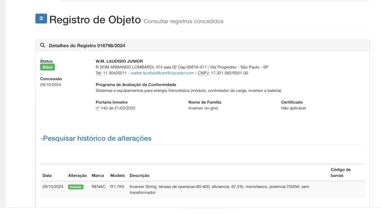Click the Registro de Objeto page heading
Viewport: 381px width, 214px height.
tap(95, 20)
